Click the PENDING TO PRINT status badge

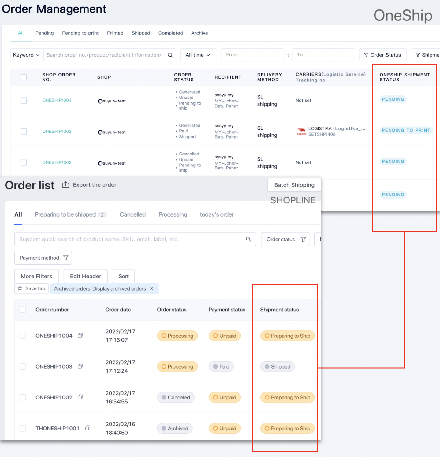pos(406,130)
